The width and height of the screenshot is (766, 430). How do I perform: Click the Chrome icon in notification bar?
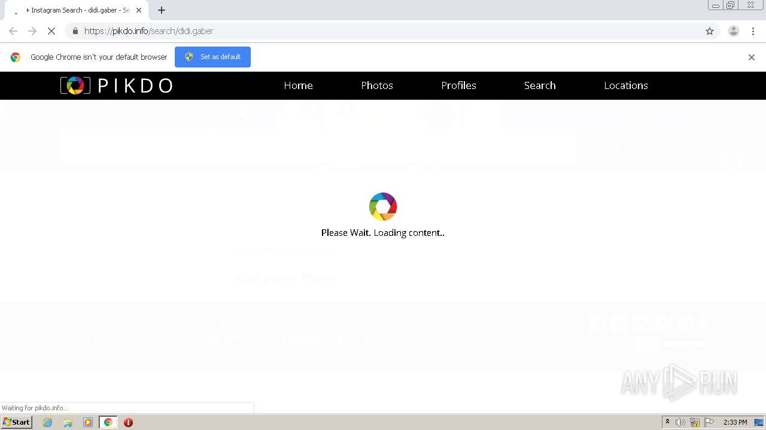(16, 57)
